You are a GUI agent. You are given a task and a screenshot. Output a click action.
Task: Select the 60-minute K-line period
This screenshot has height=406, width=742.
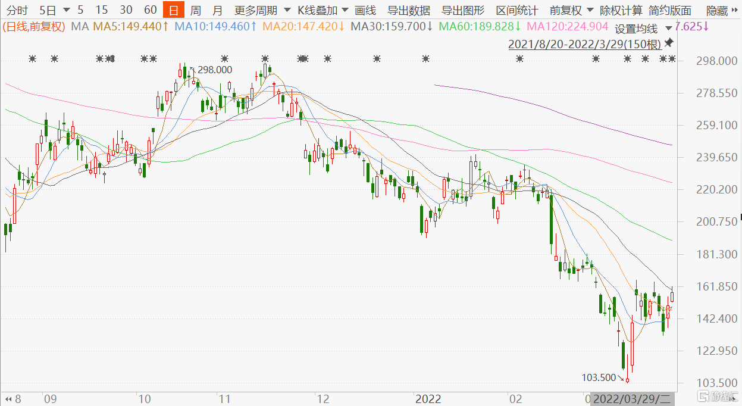coord(151,10)
